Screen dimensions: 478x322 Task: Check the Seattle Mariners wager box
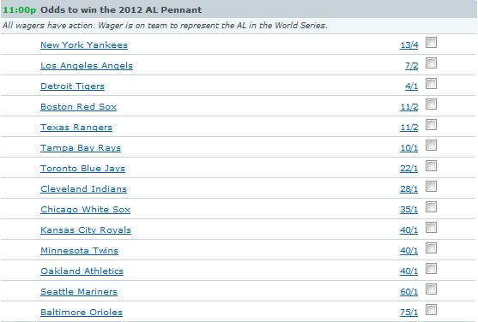(431, 289)
